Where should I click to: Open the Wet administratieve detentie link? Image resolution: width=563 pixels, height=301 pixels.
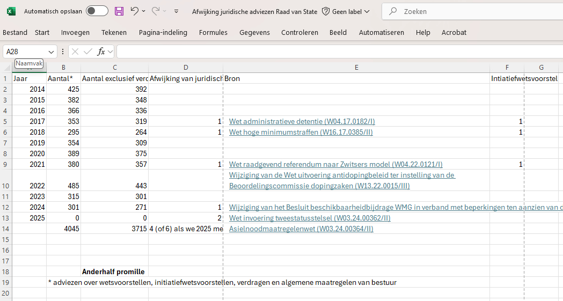pos(302,122)
